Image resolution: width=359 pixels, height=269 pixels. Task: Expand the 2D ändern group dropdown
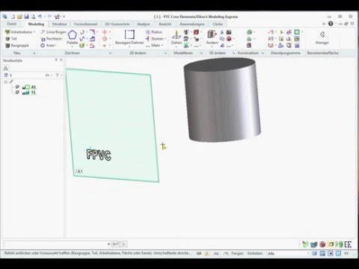(x=165, y=53)
